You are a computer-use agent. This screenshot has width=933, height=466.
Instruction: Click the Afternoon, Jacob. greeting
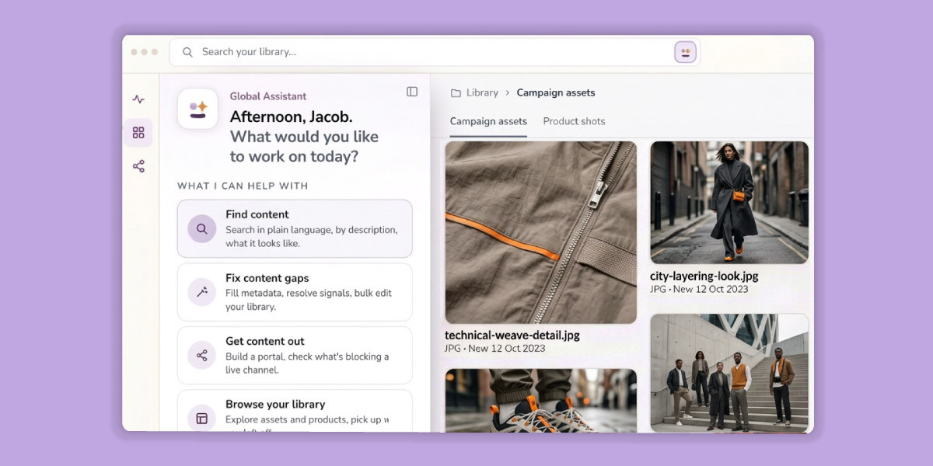(x=292, y=116)
